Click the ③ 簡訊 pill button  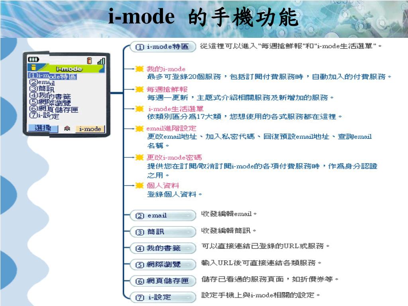163,232
